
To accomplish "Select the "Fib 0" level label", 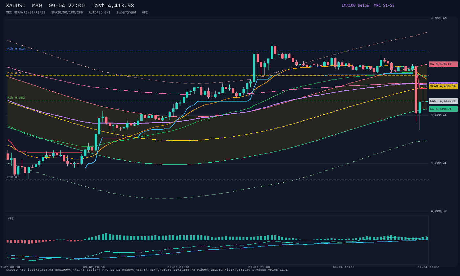I will click(12, 177).
